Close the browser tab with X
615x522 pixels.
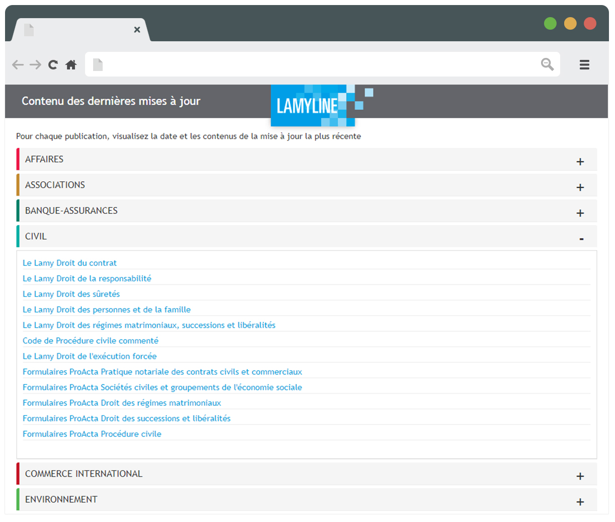coord(137,30)
